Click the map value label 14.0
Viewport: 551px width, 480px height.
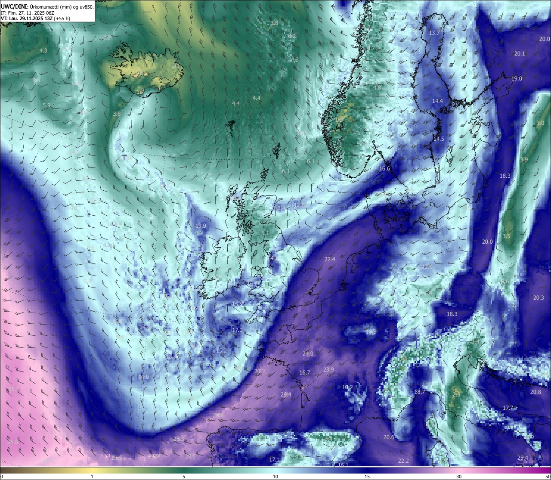click(x=143, y=377)
